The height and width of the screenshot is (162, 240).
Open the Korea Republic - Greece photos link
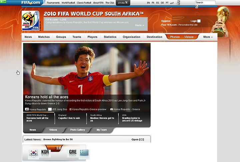(127, 109)
